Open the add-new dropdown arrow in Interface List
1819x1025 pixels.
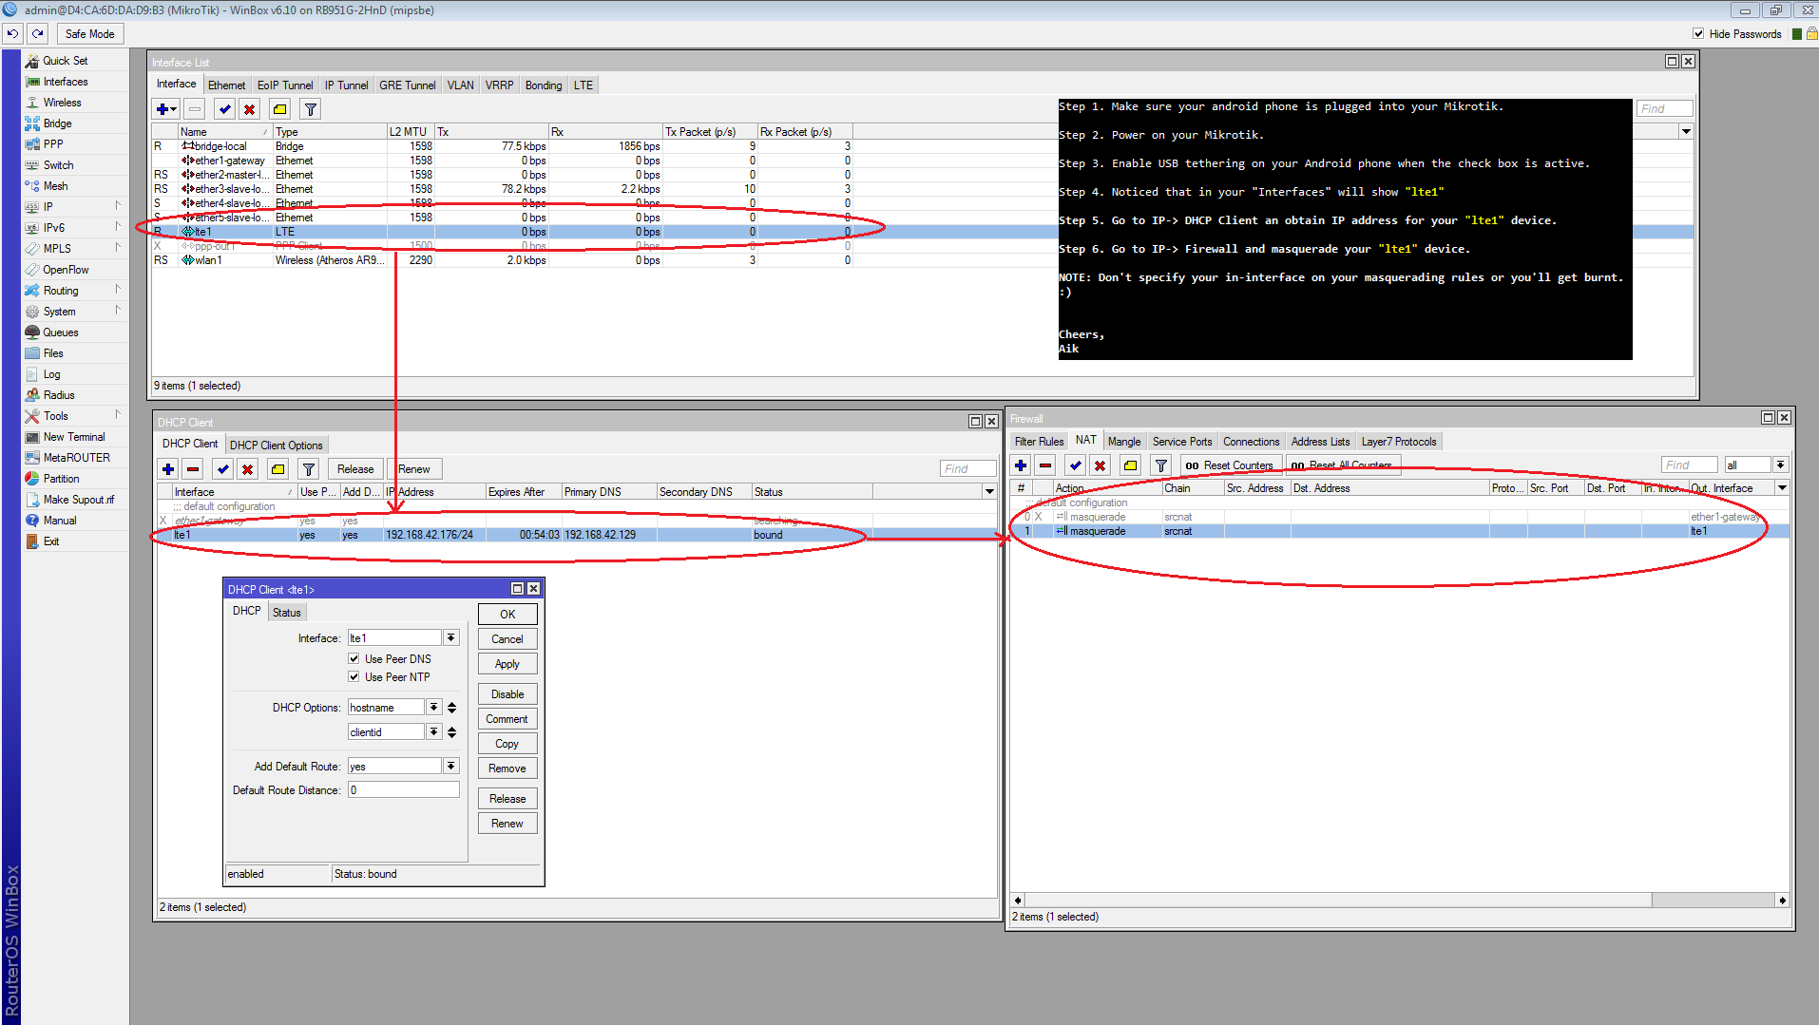click(173, 108)
